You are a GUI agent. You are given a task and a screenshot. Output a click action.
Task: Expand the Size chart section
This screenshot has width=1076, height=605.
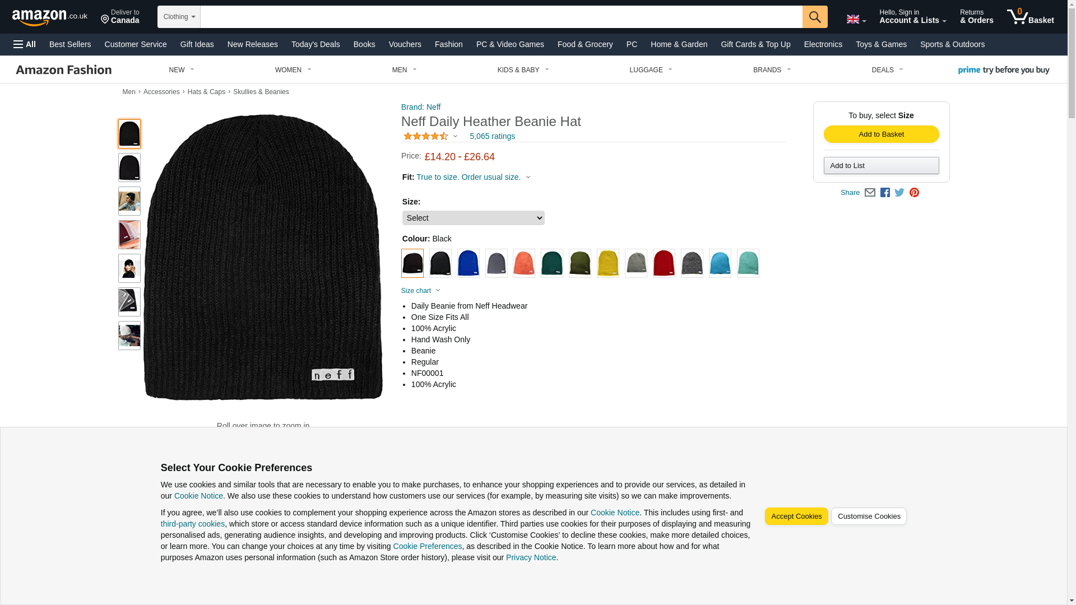[x=420, y=291]
